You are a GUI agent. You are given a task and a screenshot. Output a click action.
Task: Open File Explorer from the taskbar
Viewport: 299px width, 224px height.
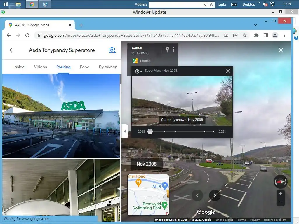pos(18,4)
